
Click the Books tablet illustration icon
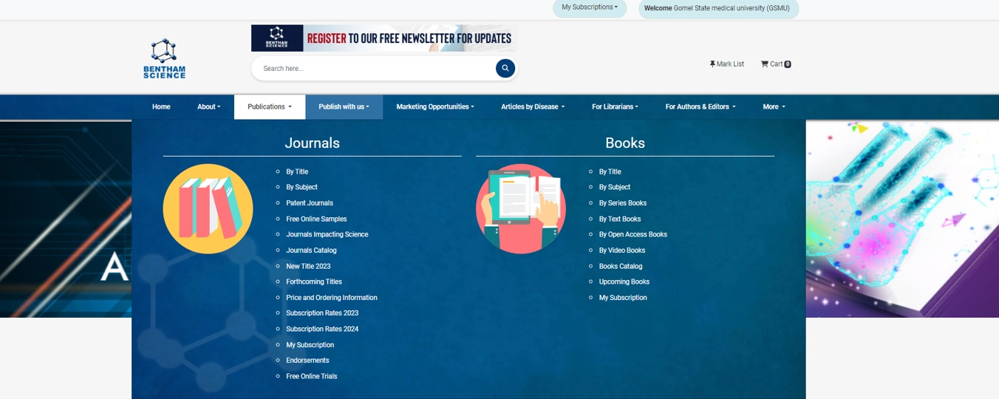pyautogui.click(x=521, y=209)
